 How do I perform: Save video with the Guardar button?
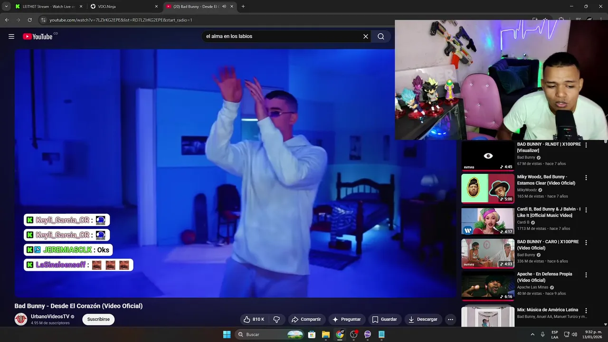click(x=384, y=319)
